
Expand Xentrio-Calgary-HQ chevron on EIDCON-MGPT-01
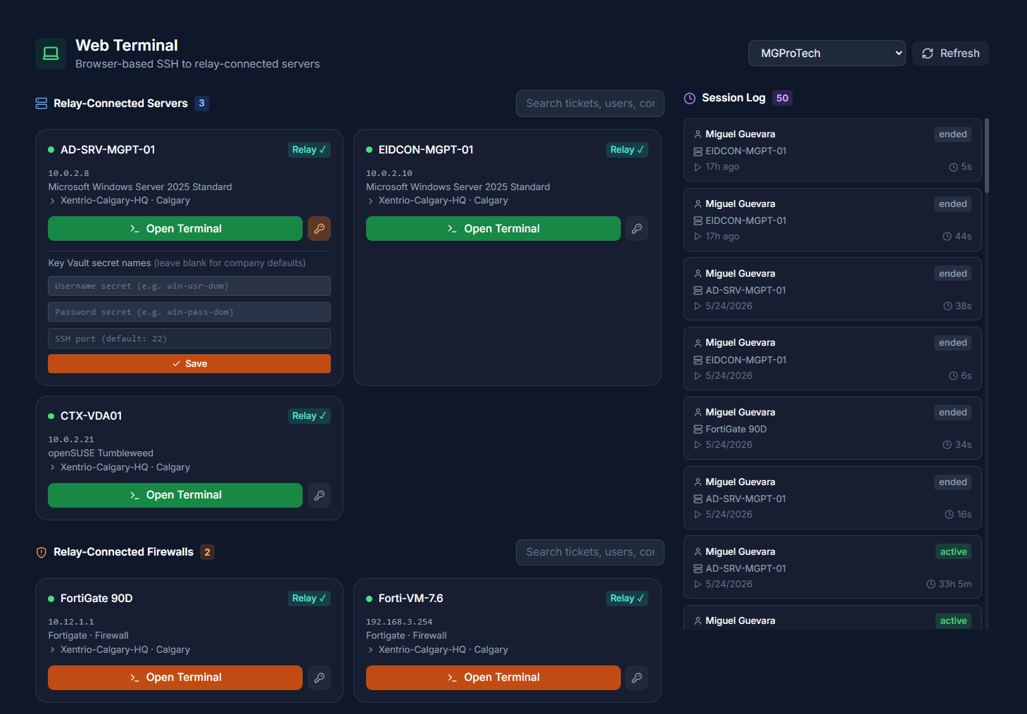pos(370,201)
